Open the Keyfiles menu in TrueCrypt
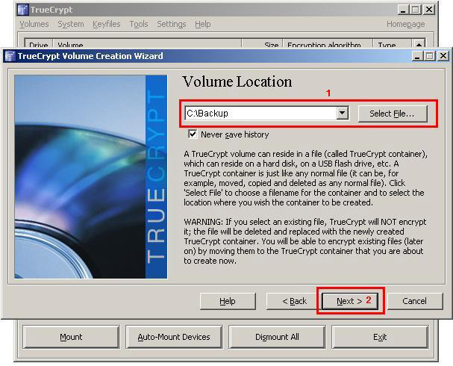This screenshot has height=366, width=453. click(106, 25)
